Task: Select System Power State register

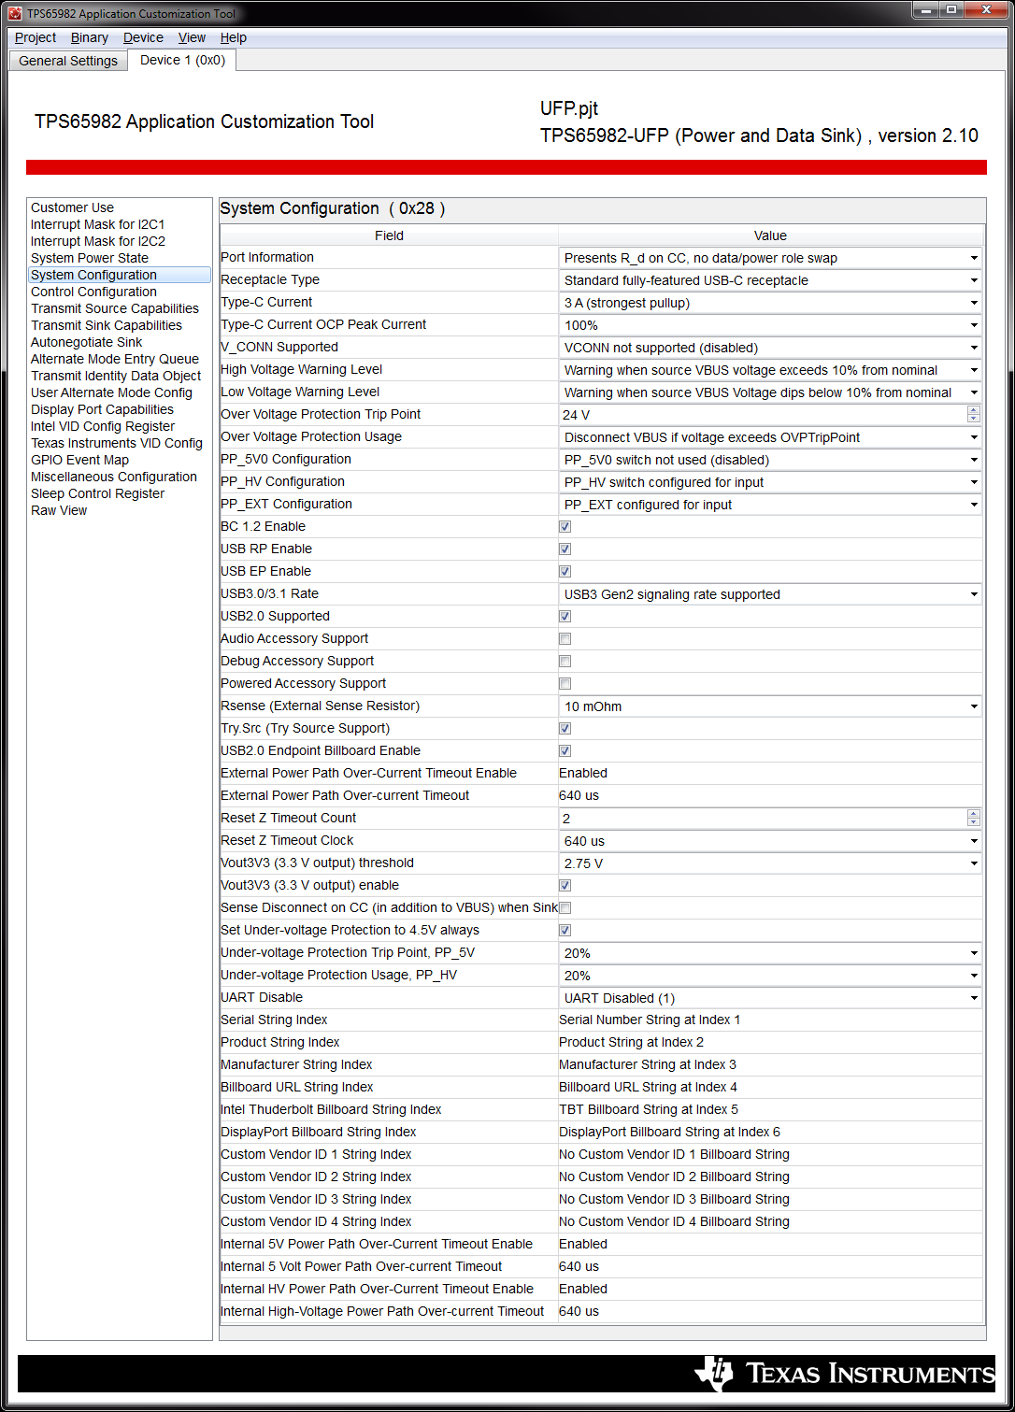Action: [90, 258]
